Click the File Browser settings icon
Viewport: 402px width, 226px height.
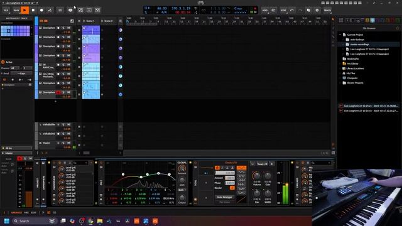pyautogui.click(x=398, y=28)
